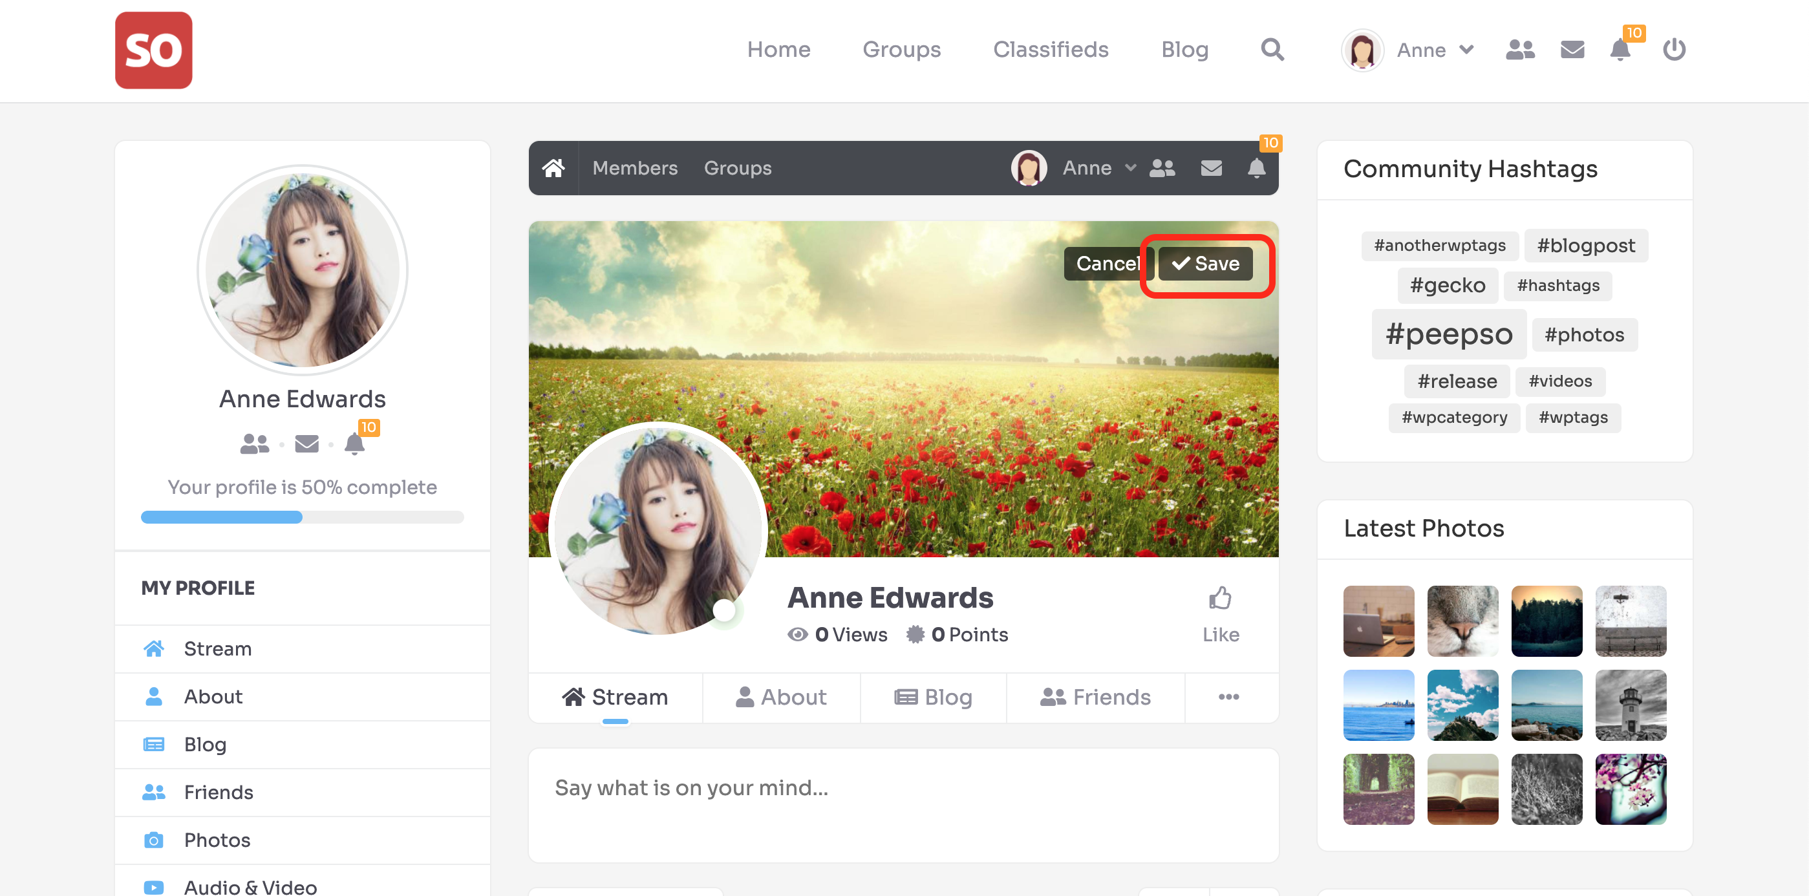Open Blog in top navigation
The height and width of the screenshot is (896, 1809).
1184,50
